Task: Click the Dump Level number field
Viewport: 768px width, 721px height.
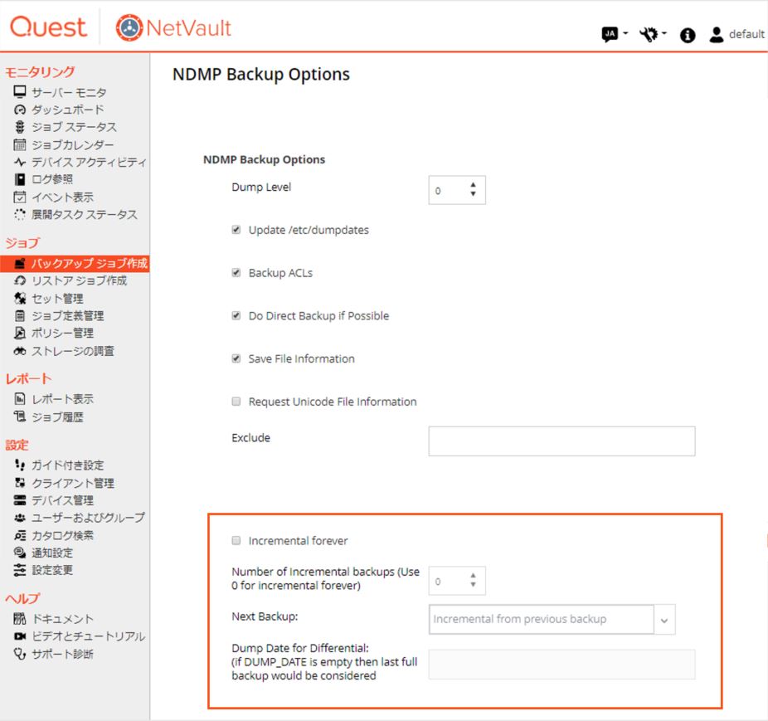Action: pos(457,190)
